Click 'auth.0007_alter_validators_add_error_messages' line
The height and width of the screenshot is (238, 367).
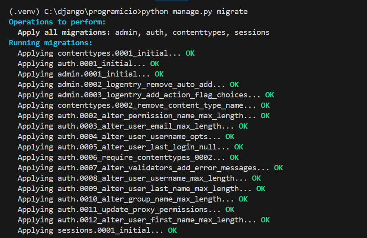(x=150, y=168)
